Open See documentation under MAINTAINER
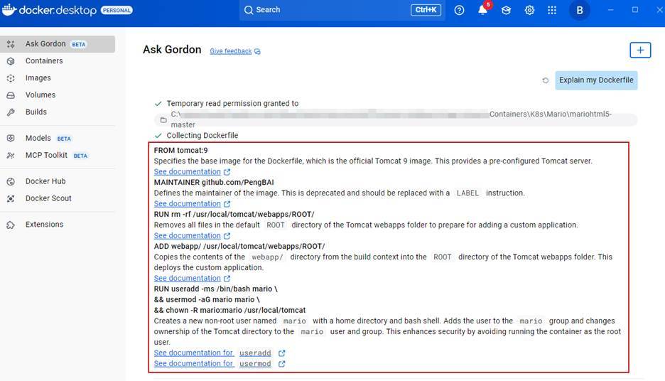 click(187, 204)
